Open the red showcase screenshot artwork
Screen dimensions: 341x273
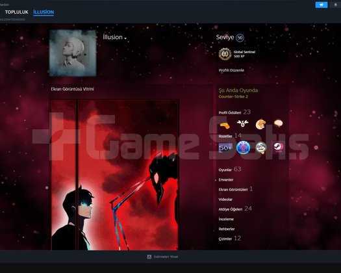(x=115, y=175)
